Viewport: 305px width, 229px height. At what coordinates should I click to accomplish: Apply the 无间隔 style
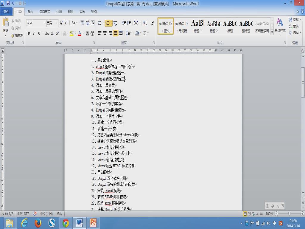181,26
